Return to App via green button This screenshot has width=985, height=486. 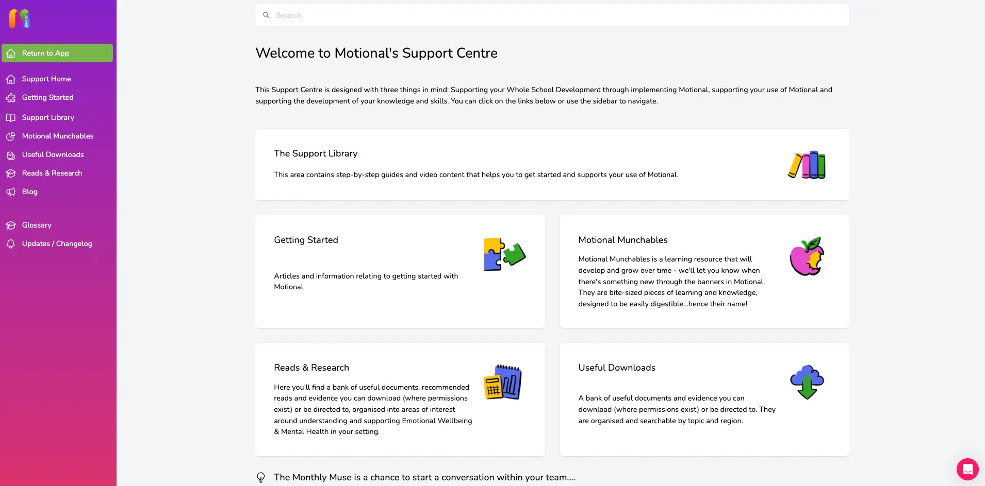57,53
